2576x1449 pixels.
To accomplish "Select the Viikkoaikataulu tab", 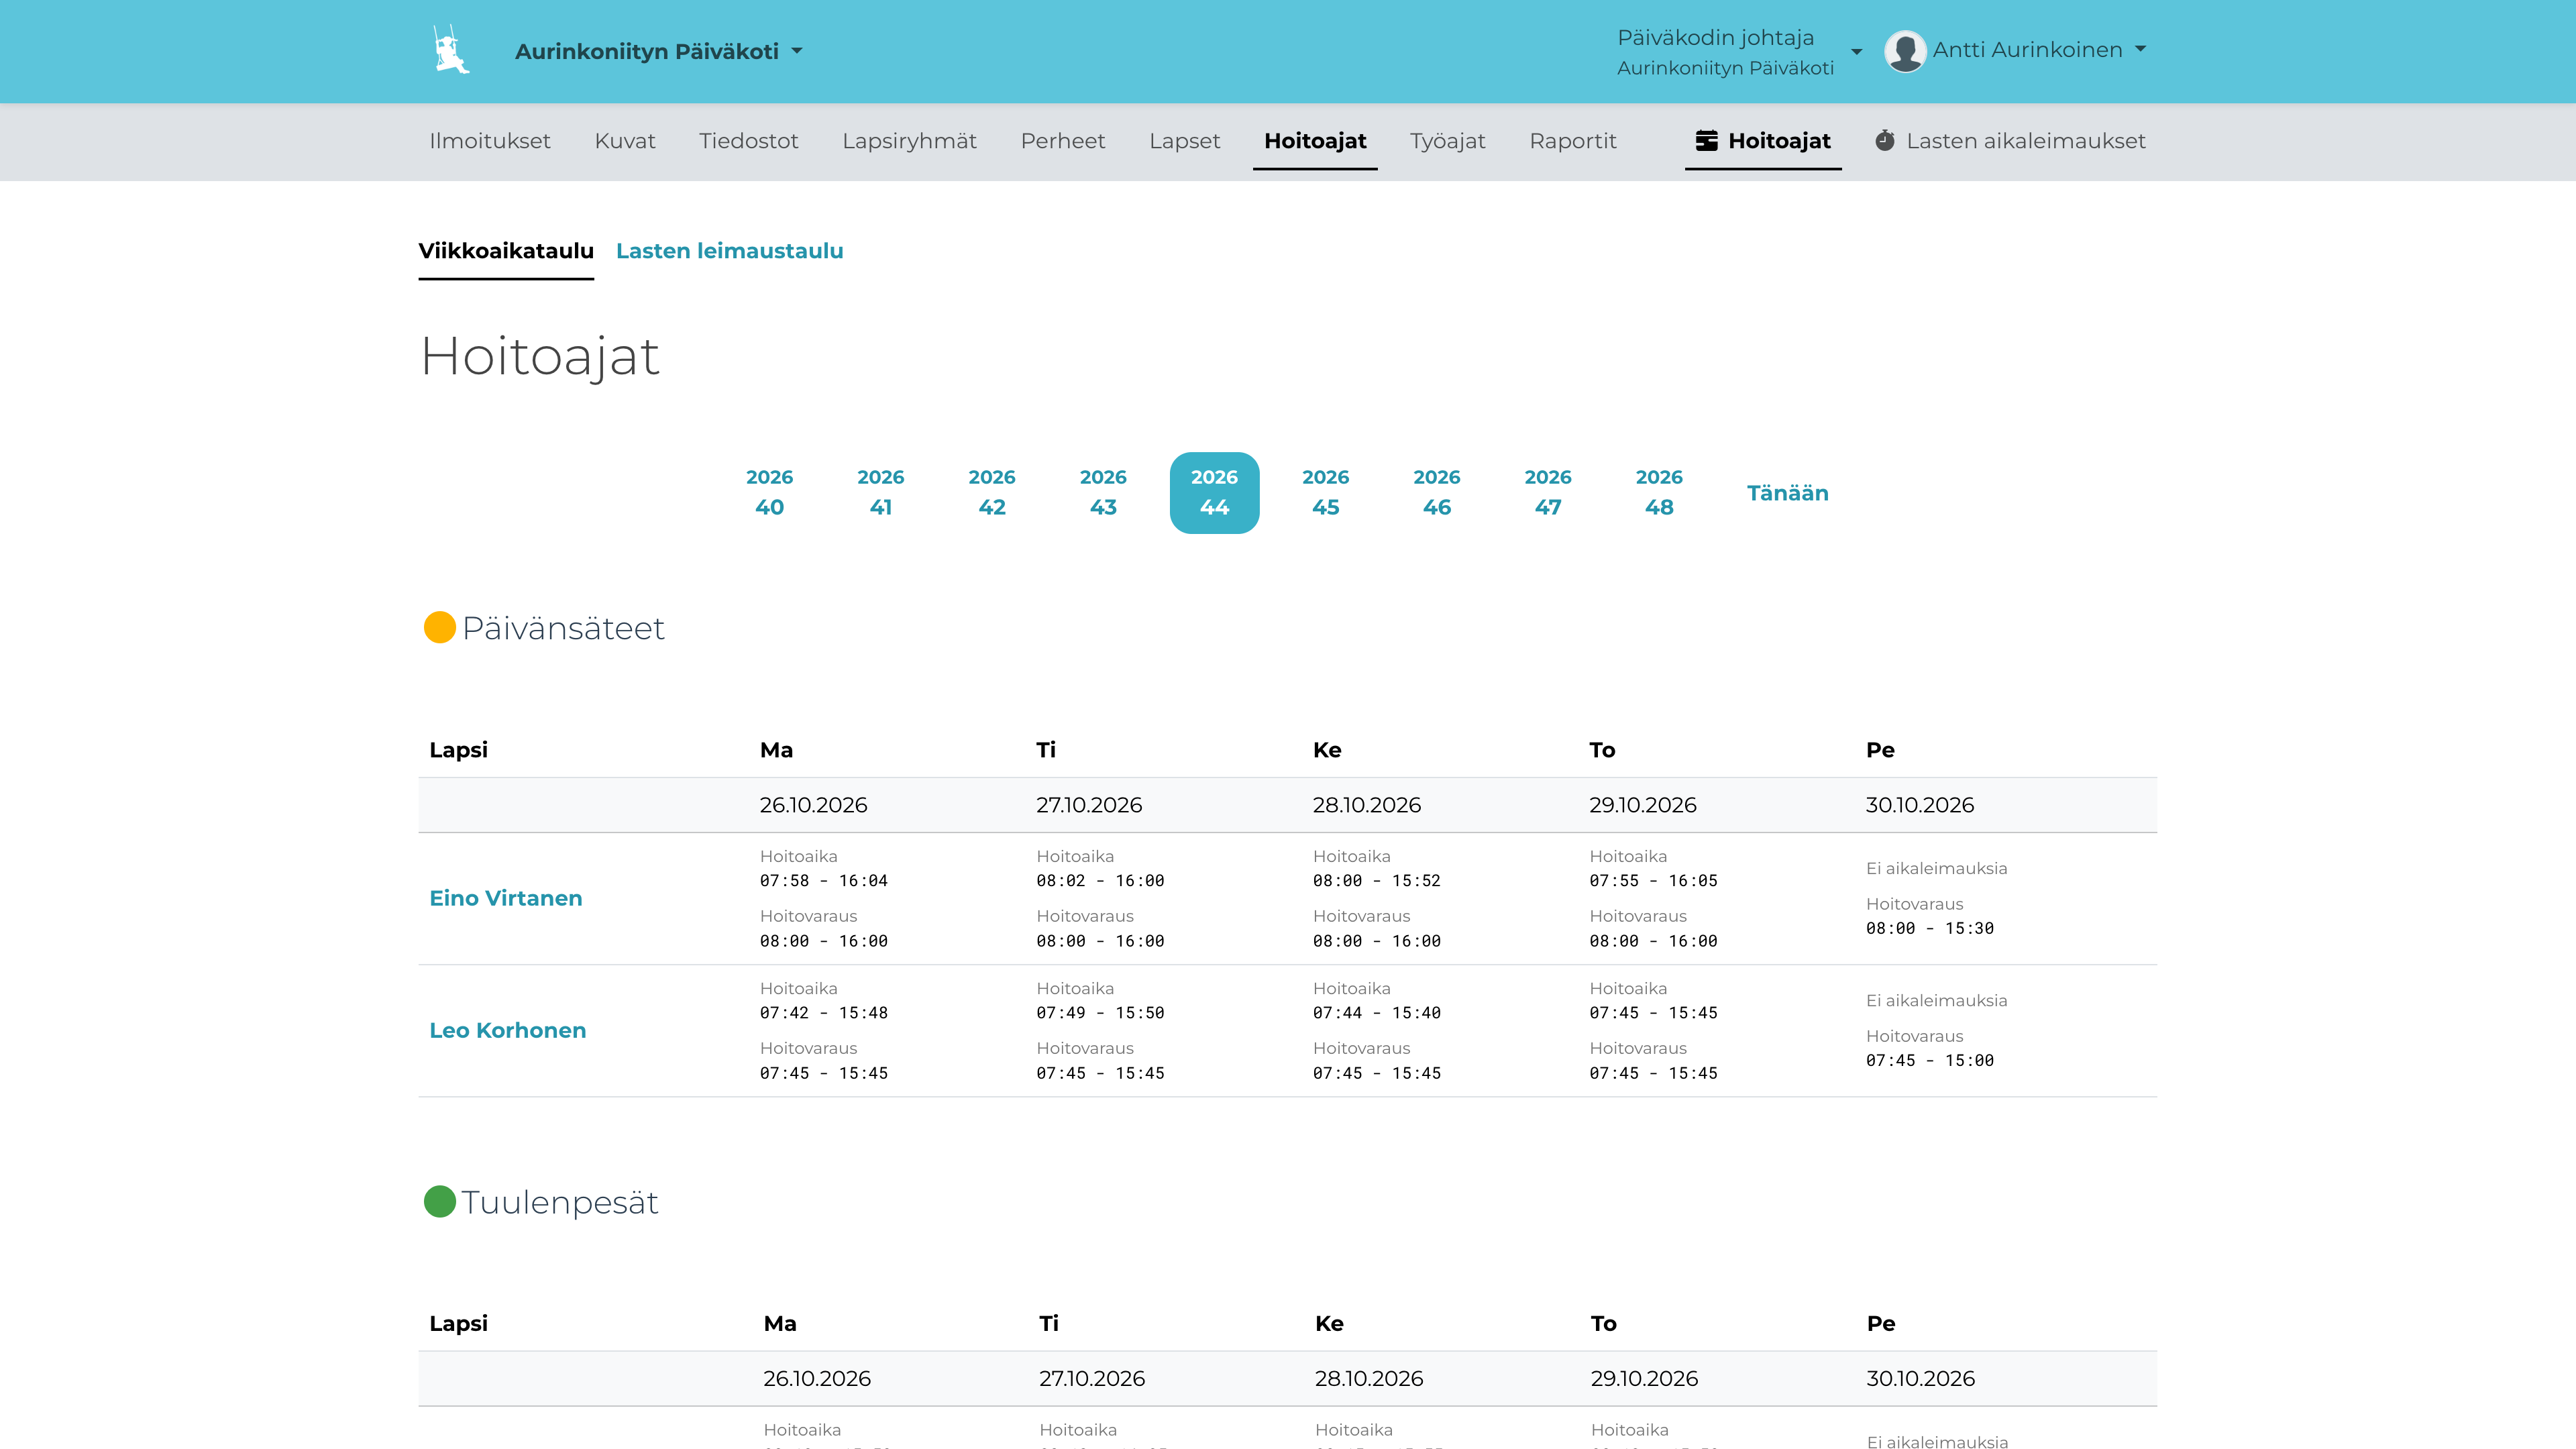I will click(506, 251).
